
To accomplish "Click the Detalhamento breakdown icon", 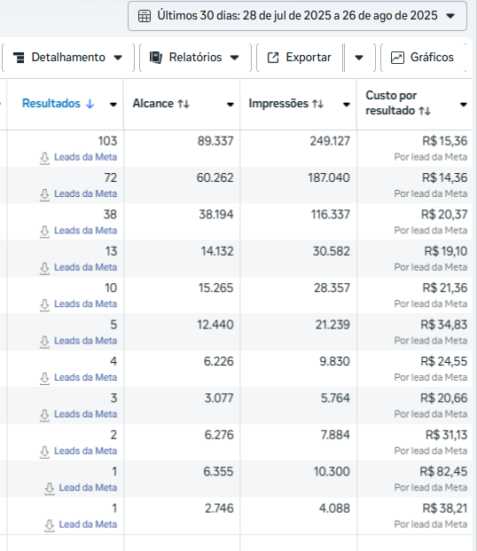I will [x=19, y=58].
